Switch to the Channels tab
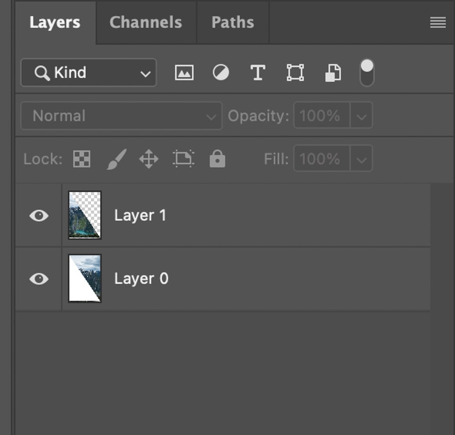The width and height of the screenshot is (455, 435). [x=146, y=22]
